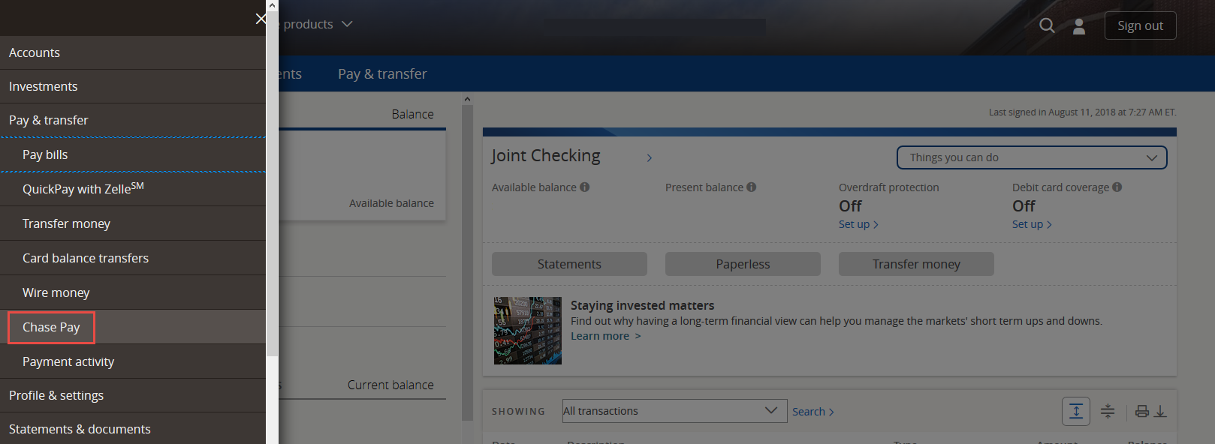This screenshot has height=444, width=1215.
Task: Click the Paperless button
Action: pyautogui.click(x=743, y=264)
